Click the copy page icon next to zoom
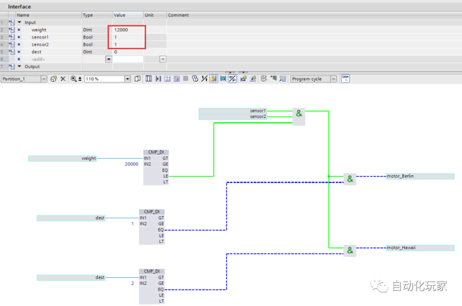The image size is (462, 306). (x=137, y=78)
